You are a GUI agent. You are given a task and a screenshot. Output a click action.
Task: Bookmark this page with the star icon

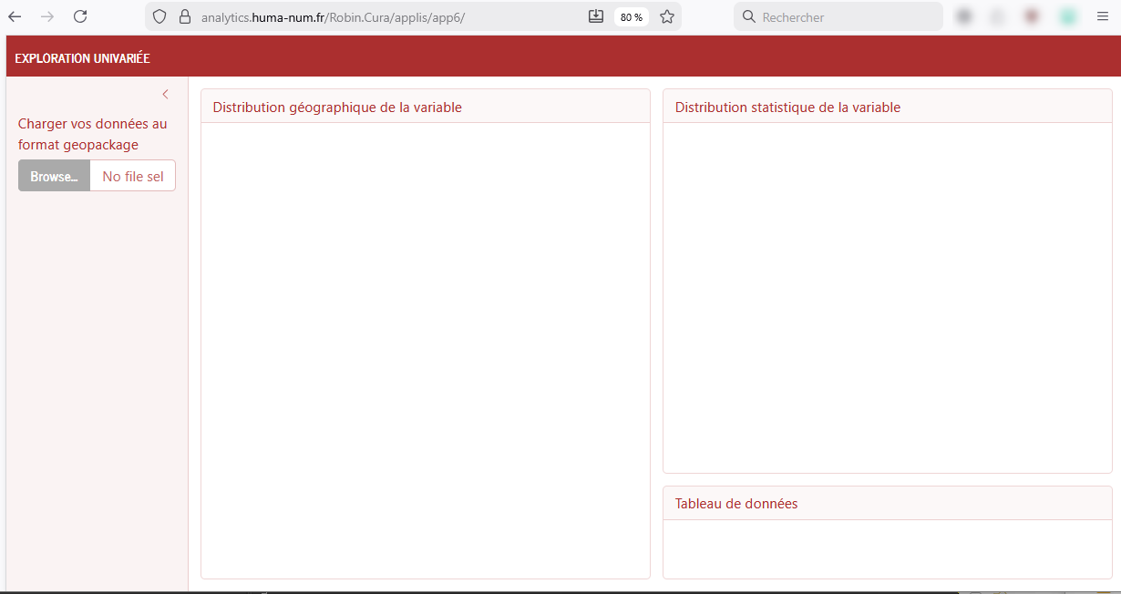pyautogui.click(x=667, y=16)
